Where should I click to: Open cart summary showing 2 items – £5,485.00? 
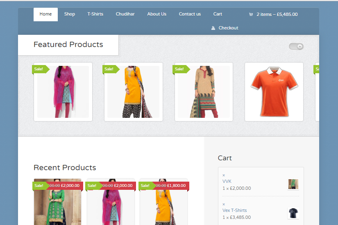[277, 14]
